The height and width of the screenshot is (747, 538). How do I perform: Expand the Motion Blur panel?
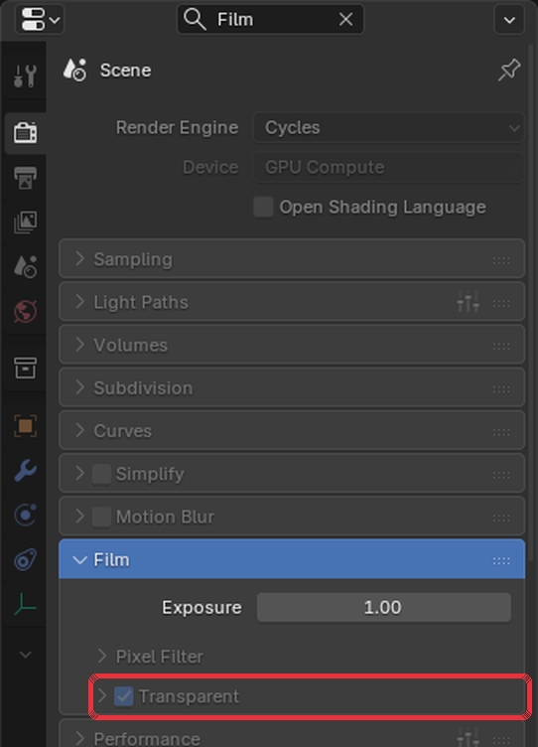click(x=80, y=517)
